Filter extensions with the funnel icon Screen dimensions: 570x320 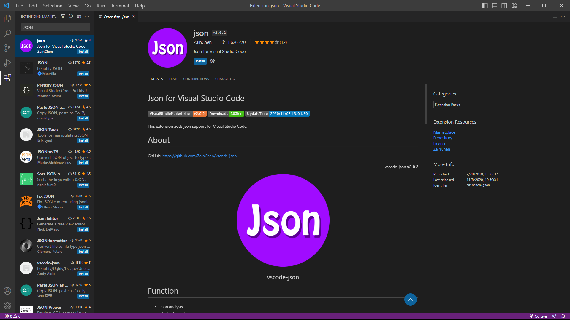[63, 16]
